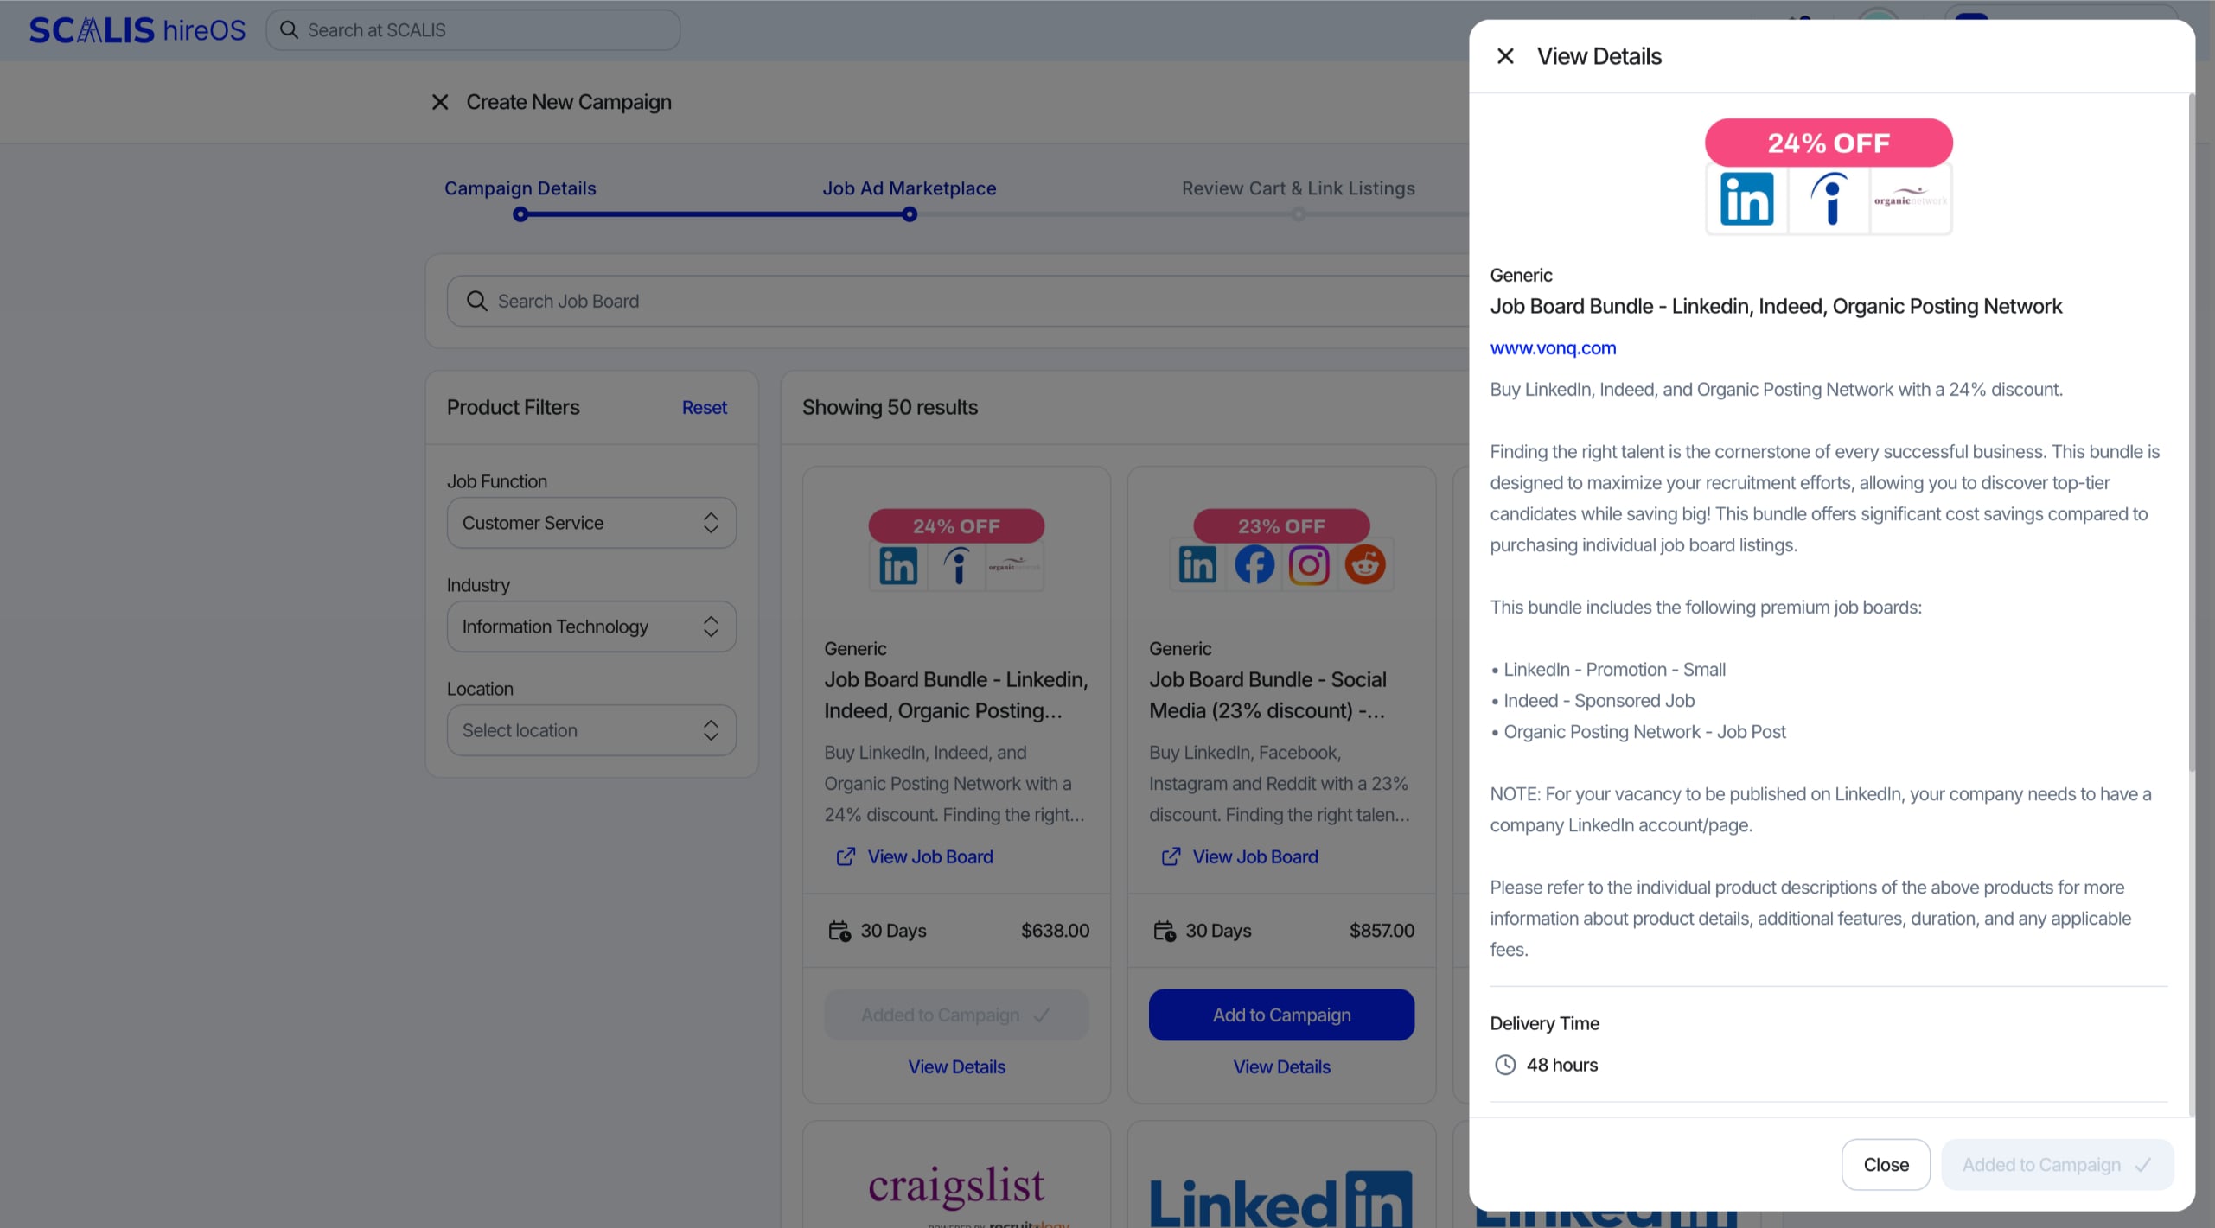The image size is (2215, 1228).
Task: Click the Added to Campaign button on the first card
Action: [956, 1015]
